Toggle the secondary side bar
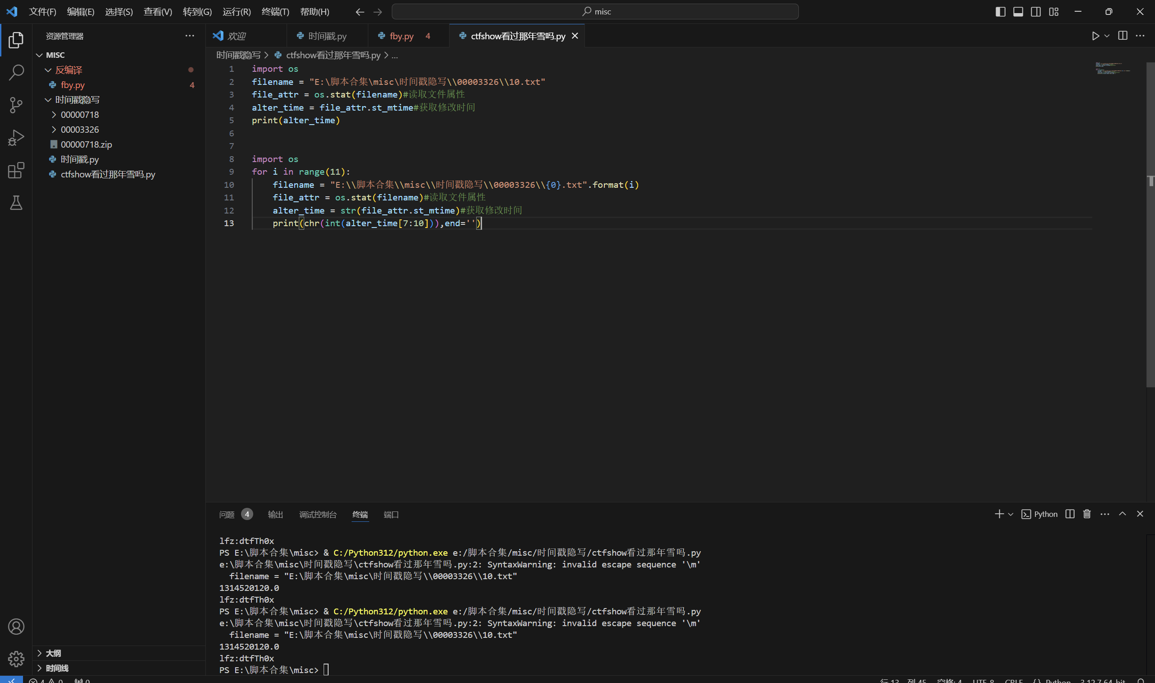This screenshot has width=1155, height=683. tap(1036, 12)
